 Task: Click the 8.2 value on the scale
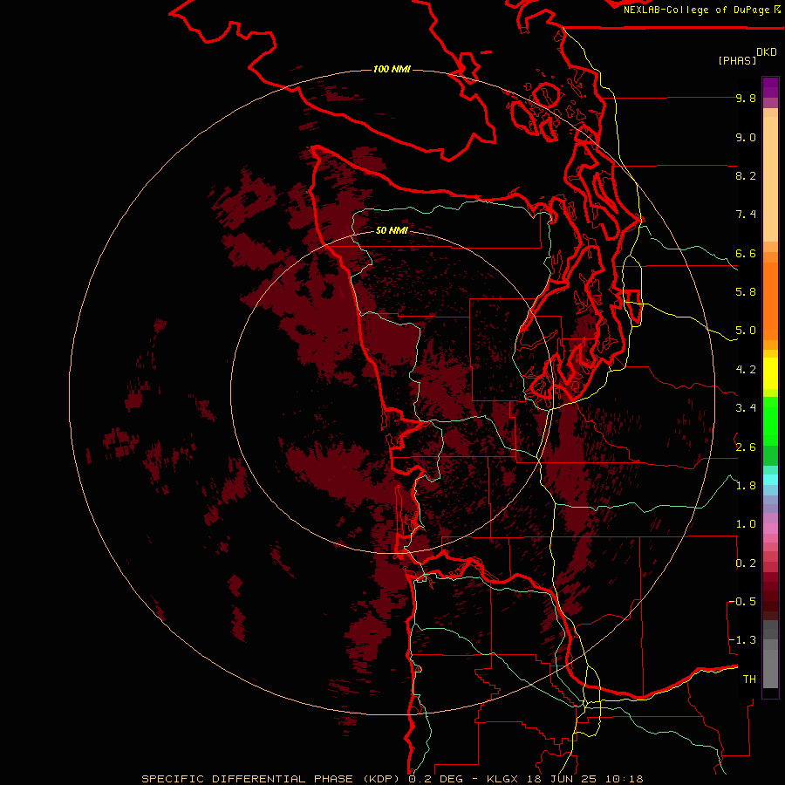coord(746,175)
